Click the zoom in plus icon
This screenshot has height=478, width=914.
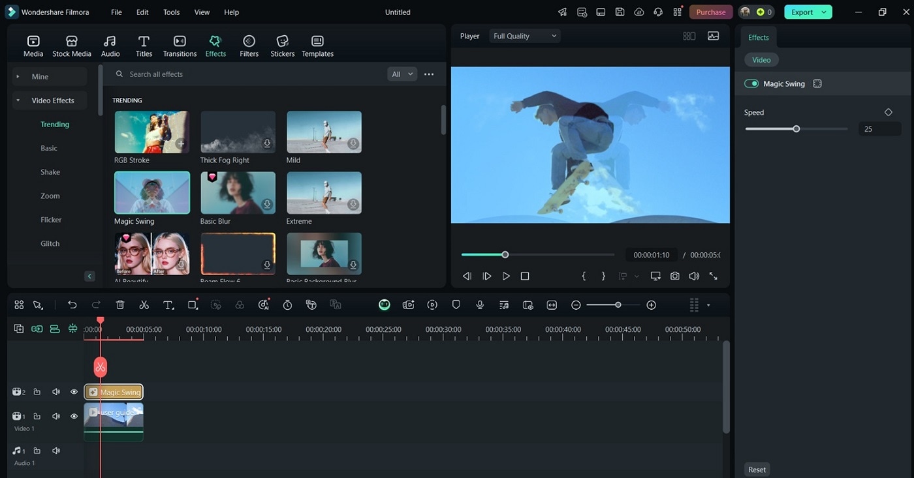651,305
